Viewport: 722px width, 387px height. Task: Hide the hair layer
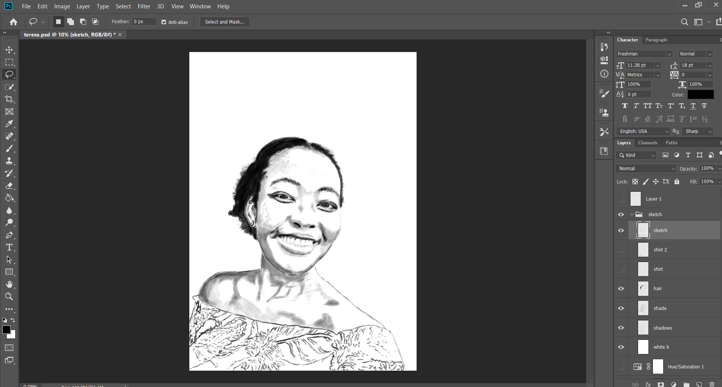point(621,289)
